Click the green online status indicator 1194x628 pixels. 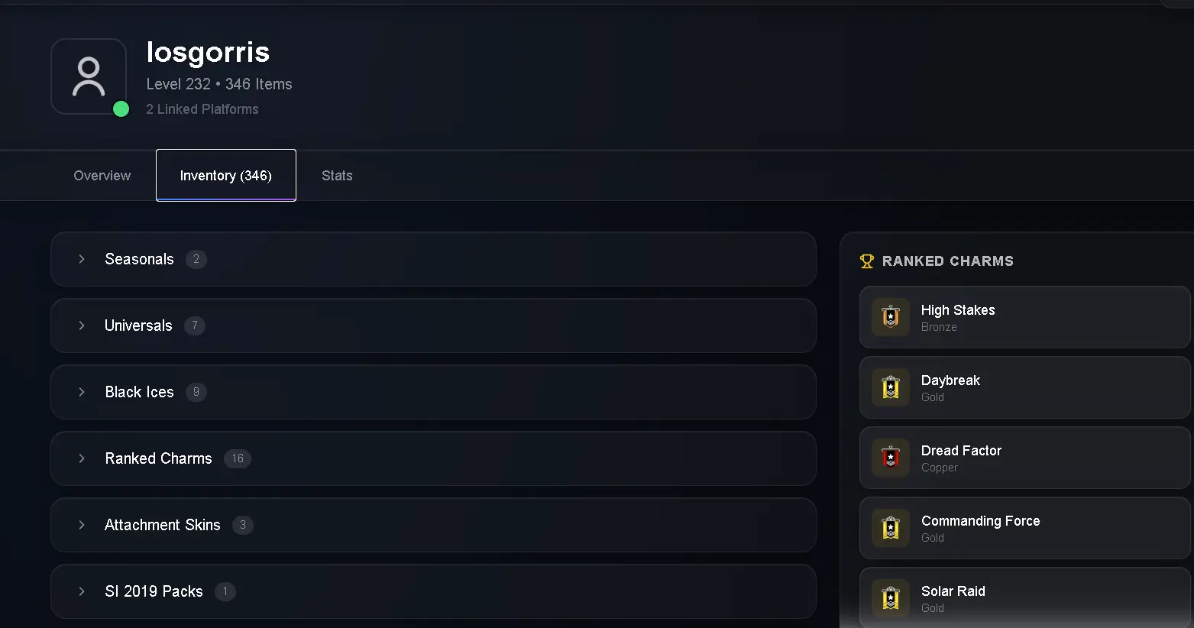[x=121, y=108]
